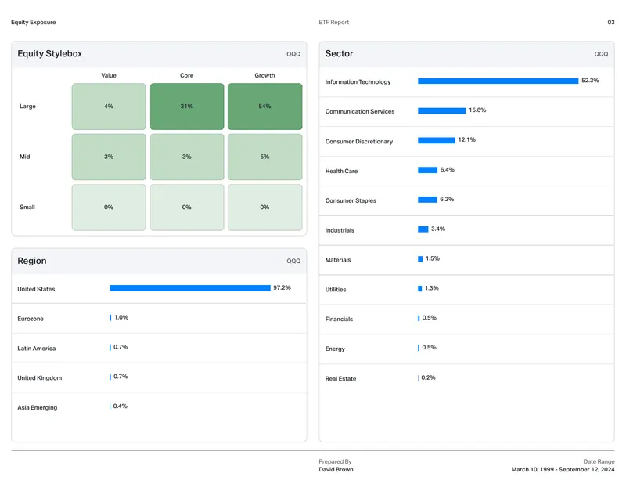Screen dimensions: 626x484
Task: Select the Consumer Discretionary label
Action: (359, 142)
